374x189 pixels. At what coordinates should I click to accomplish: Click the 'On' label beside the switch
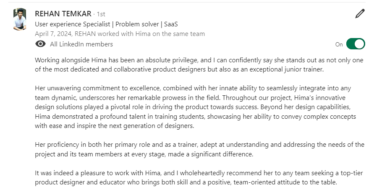[x=339, y=44]
